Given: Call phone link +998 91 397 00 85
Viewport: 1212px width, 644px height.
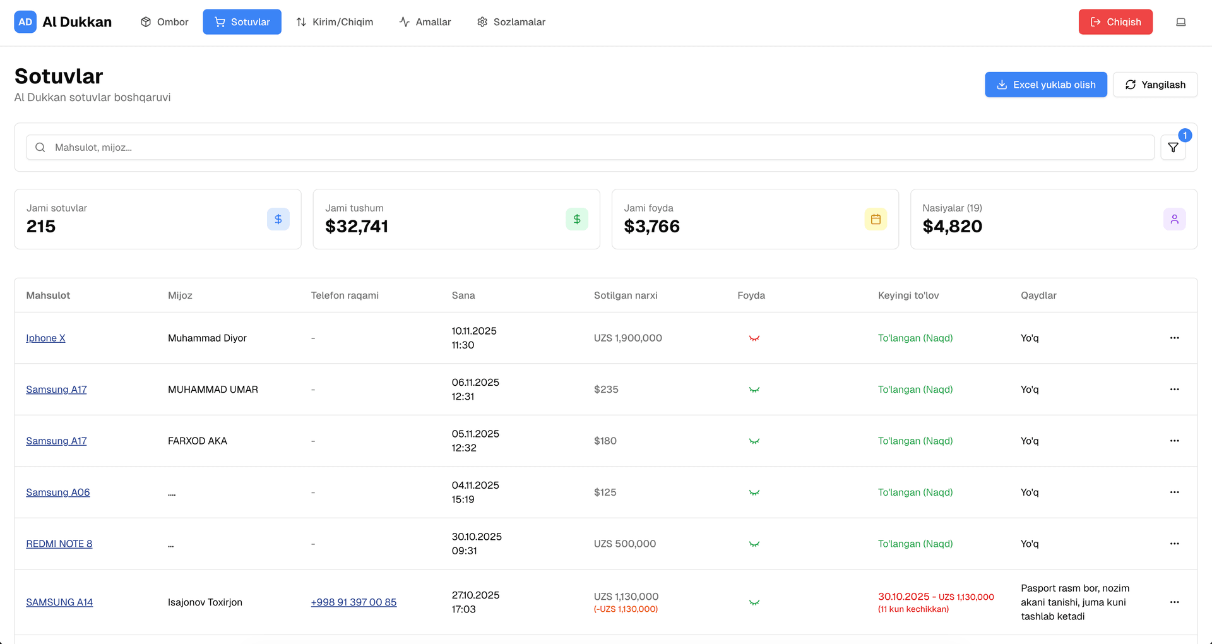Looking at the screenshot, I should click(353, 602).
